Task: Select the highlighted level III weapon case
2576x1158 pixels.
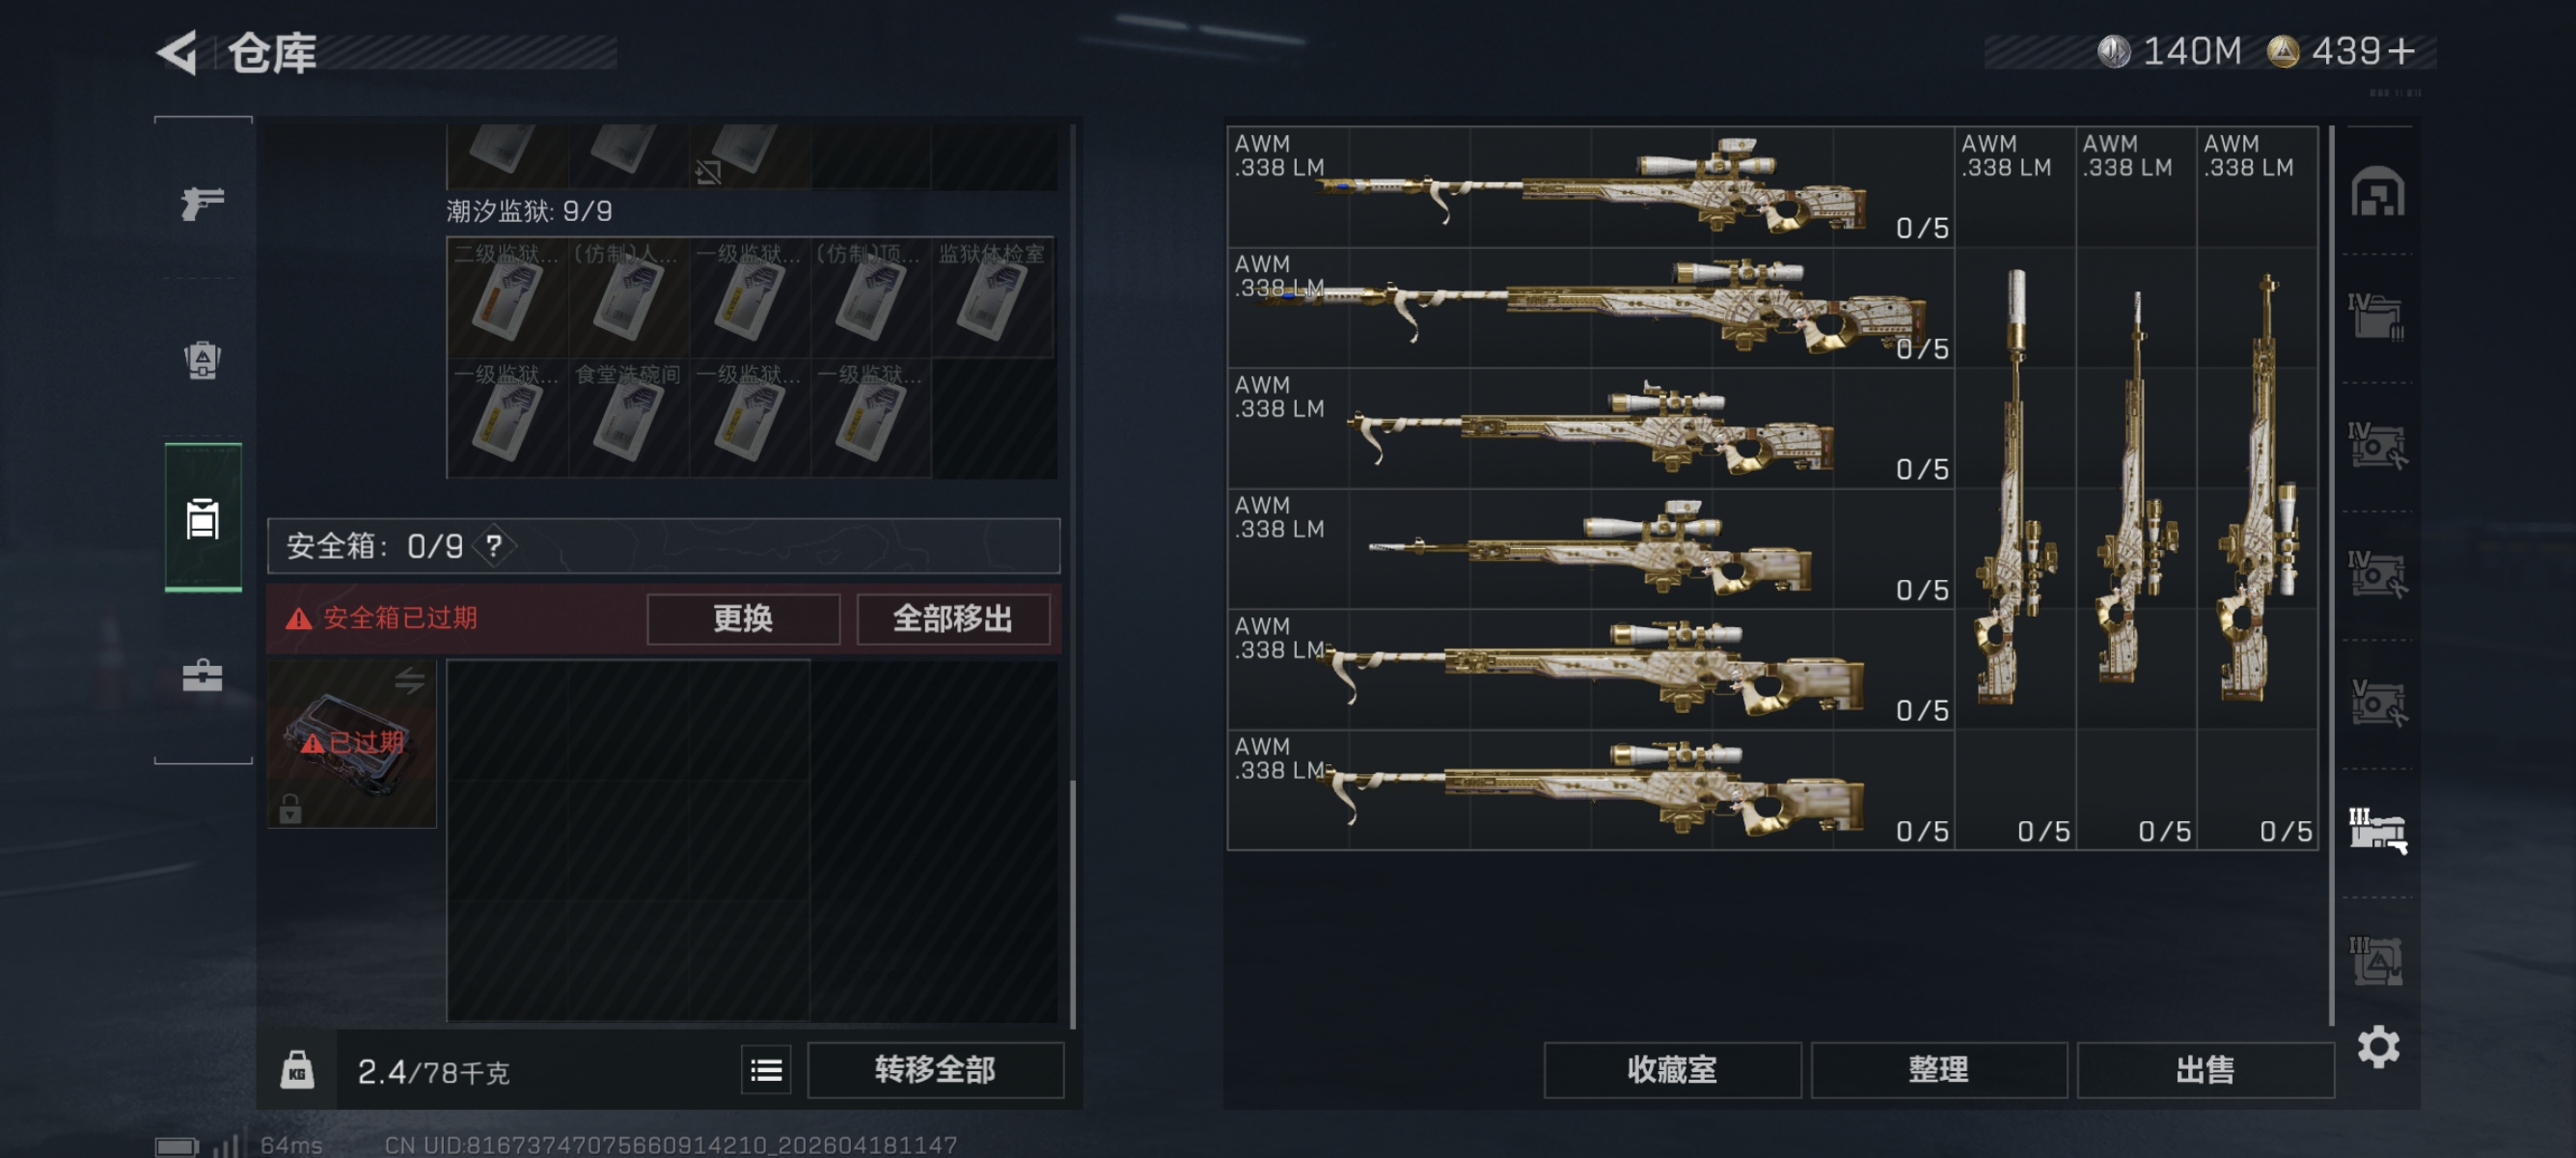Action: tap(2378, 830)
